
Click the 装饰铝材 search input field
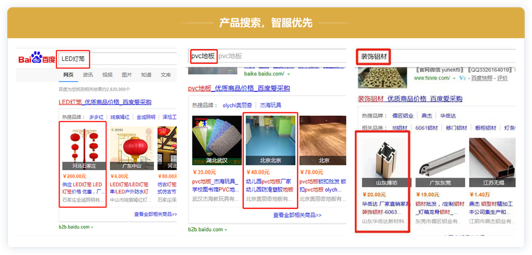tap(436, 56)
